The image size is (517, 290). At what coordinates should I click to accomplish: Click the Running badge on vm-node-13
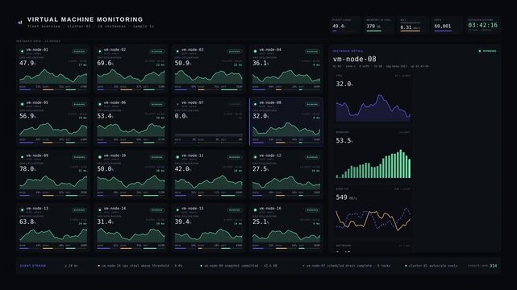click(79, 210)
